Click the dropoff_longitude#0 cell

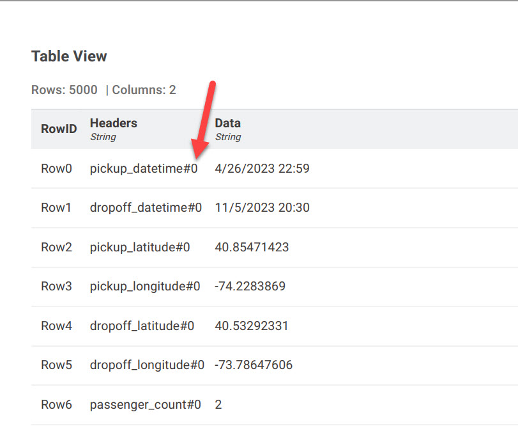coord(147,365)
